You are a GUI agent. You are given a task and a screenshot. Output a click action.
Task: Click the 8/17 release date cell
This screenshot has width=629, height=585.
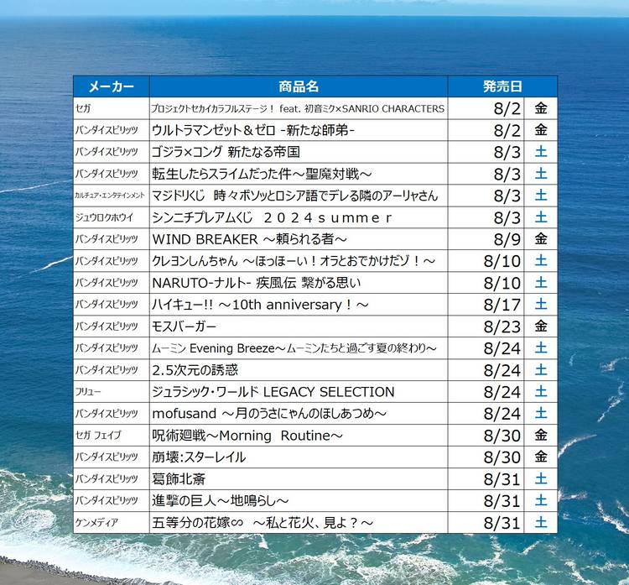pos(486,305)
